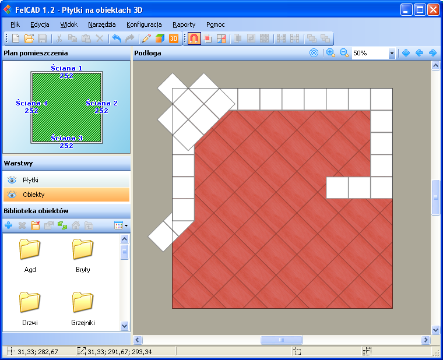Click the Ściana 1 label in room plan
The width and height of the screenshot is (443, 360).
click(66, 68)
